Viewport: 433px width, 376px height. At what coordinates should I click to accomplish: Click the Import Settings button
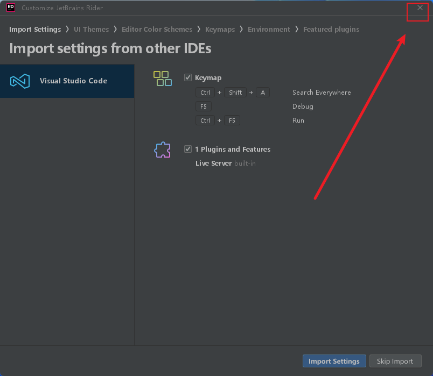pyautogui.click(x=334, y=361)
